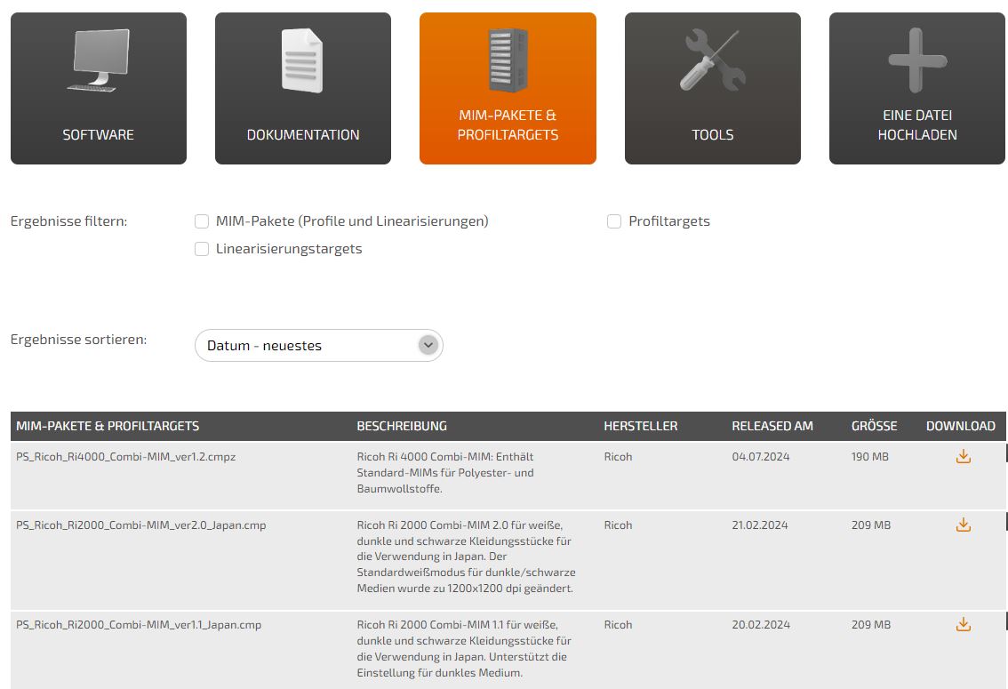Open the Tools tab label

click(712, 135)
